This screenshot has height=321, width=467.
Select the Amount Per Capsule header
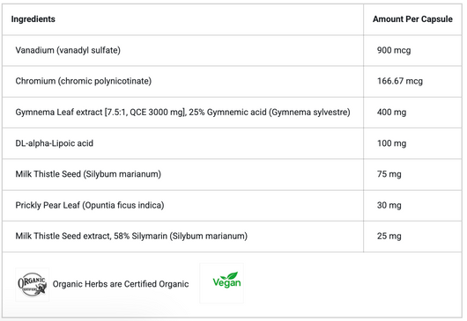(412, 19)
